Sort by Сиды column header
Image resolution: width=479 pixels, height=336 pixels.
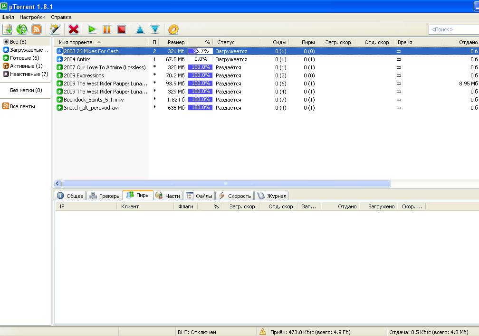tap(275, 42)
